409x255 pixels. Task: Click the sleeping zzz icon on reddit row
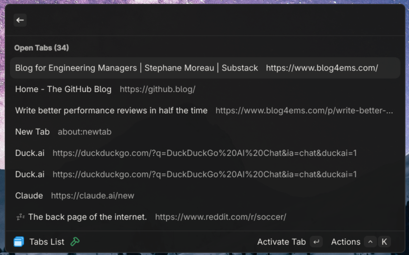click(x=20, y=217)
